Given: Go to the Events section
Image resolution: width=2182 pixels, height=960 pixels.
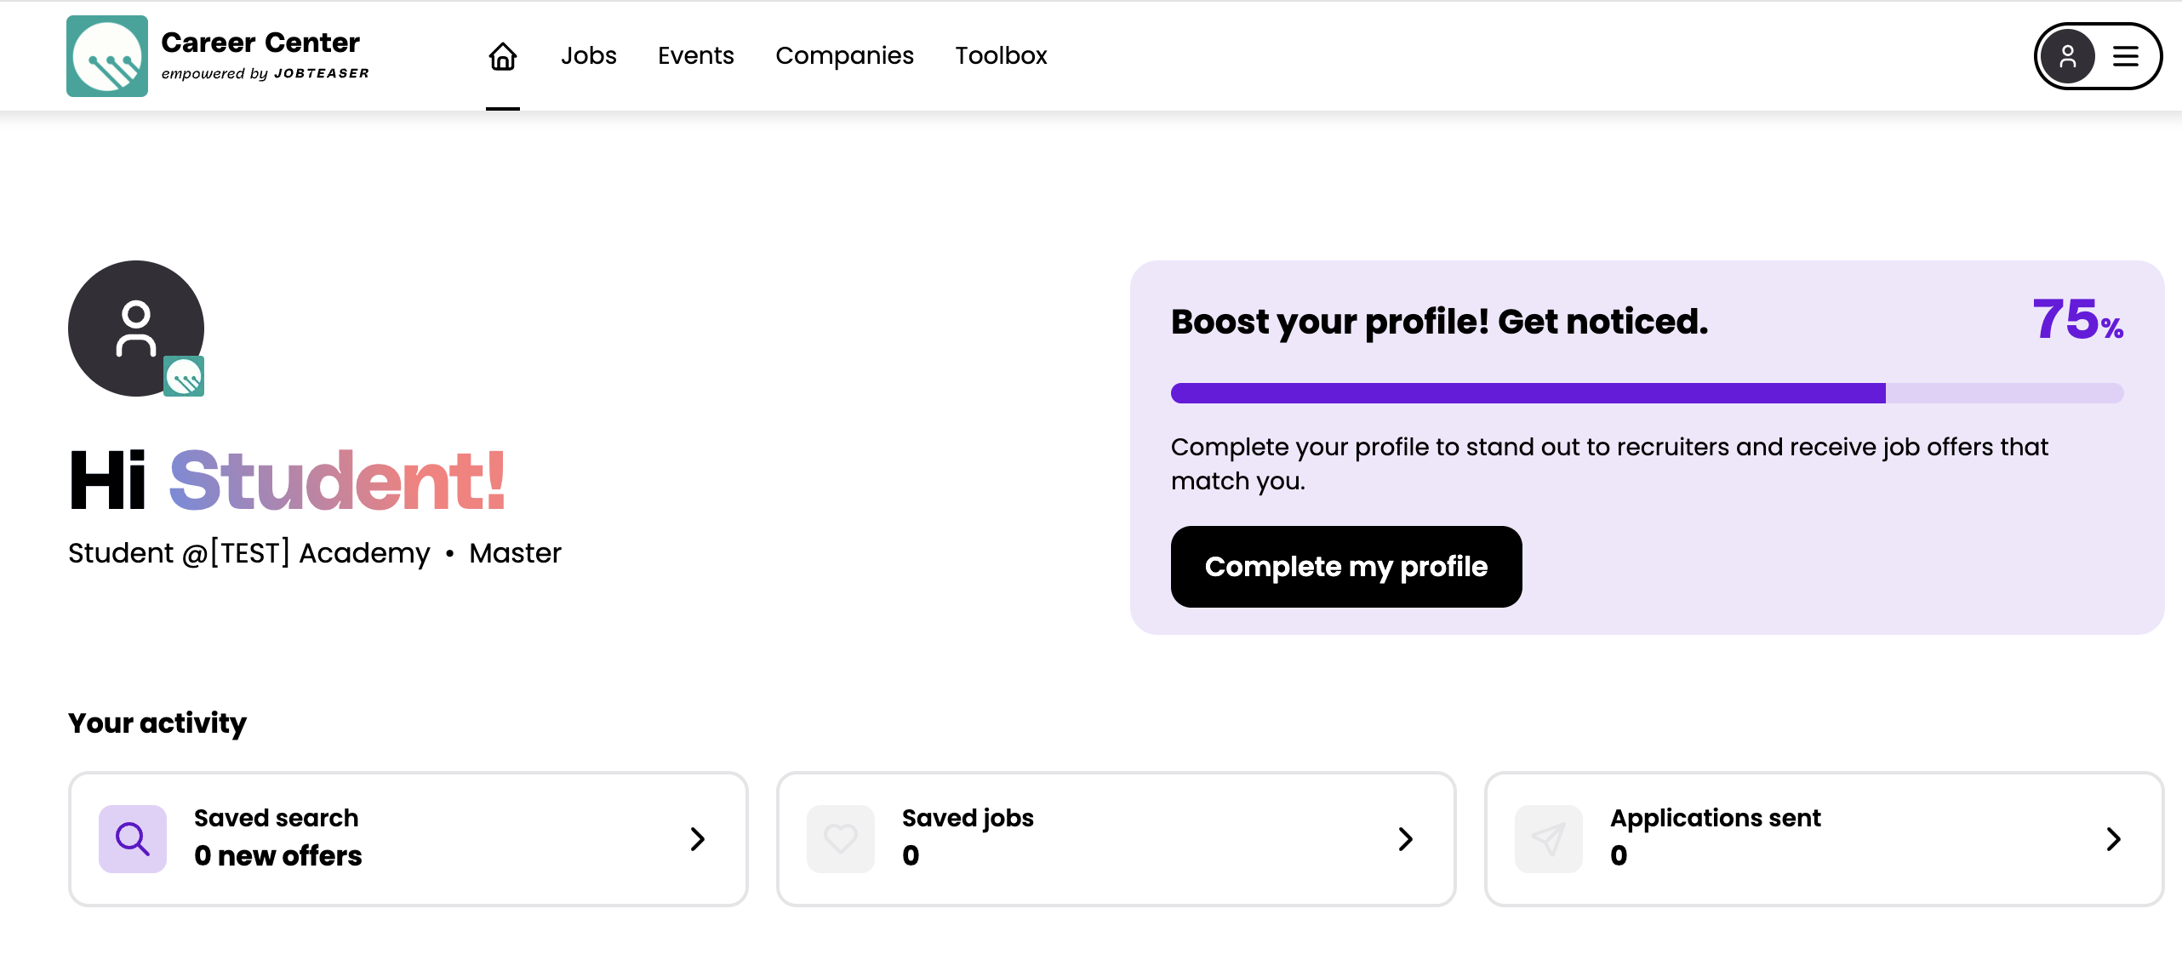Looking at the screenshot, I should point(695,56).
